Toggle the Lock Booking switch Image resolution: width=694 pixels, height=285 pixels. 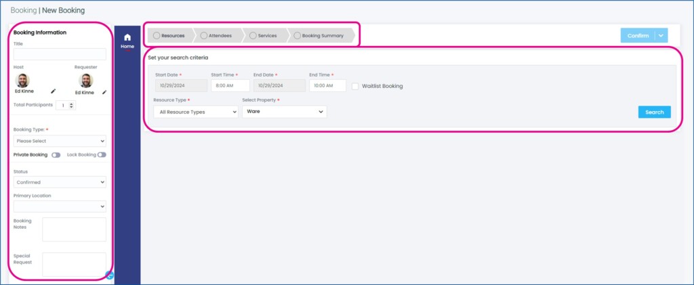102,155
